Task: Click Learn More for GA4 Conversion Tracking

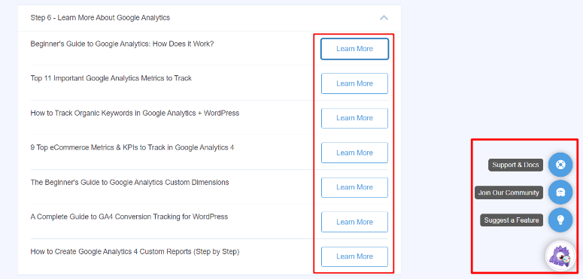Action: 354,222
